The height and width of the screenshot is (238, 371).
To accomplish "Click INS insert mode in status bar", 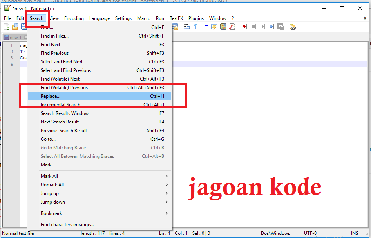I will coord(355,233).
